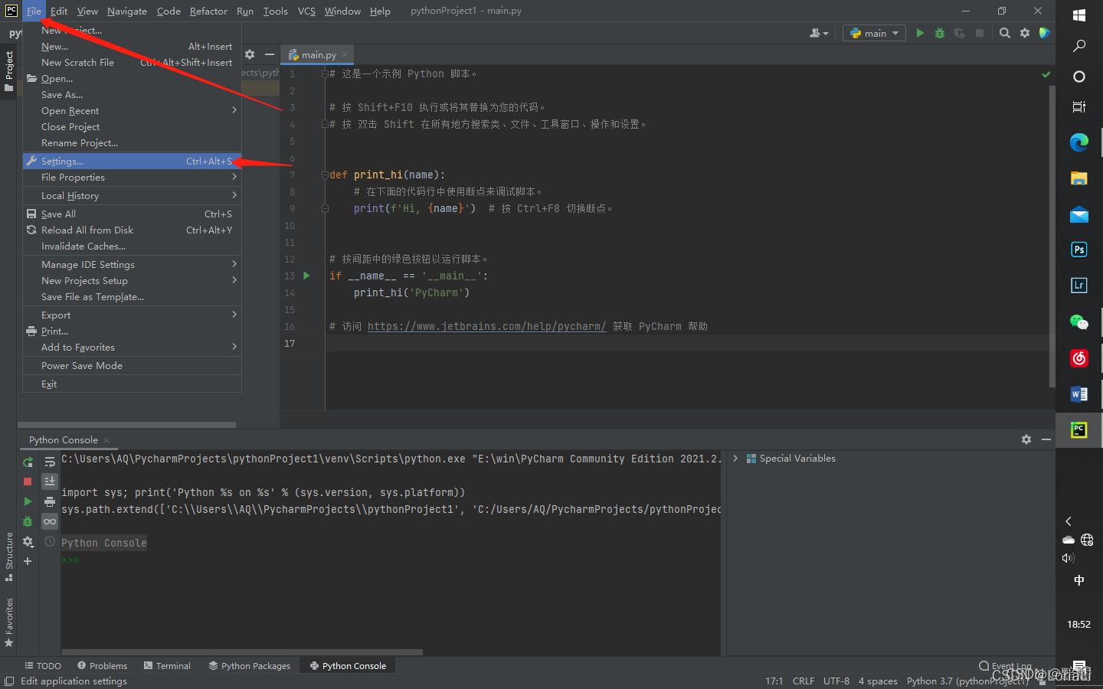Open Python console settings icon
Viewport: 1103px width, 689px height.
click(28, 541)
